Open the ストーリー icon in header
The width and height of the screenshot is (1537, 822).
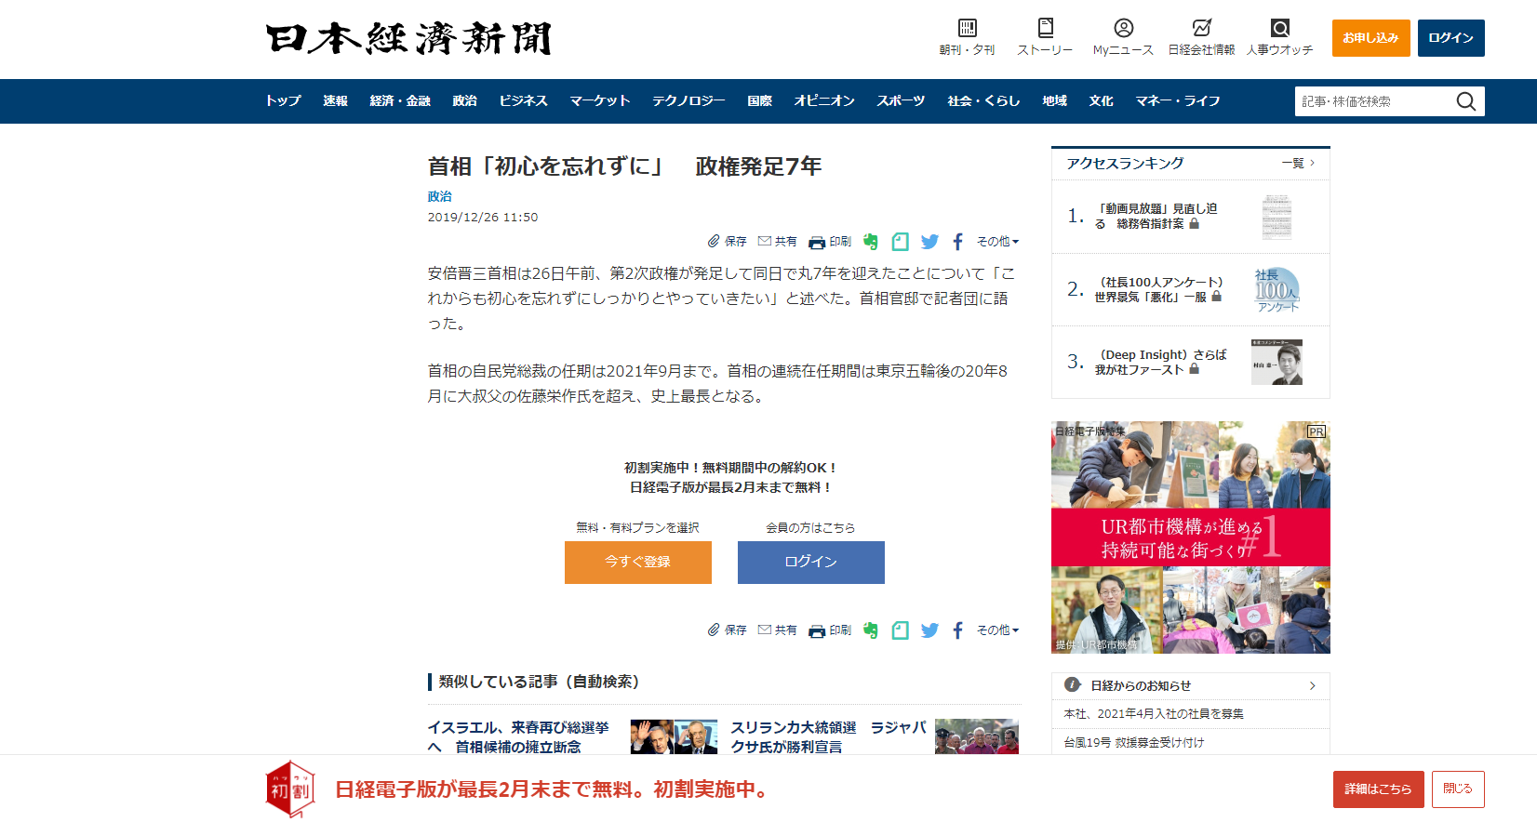1046,28
